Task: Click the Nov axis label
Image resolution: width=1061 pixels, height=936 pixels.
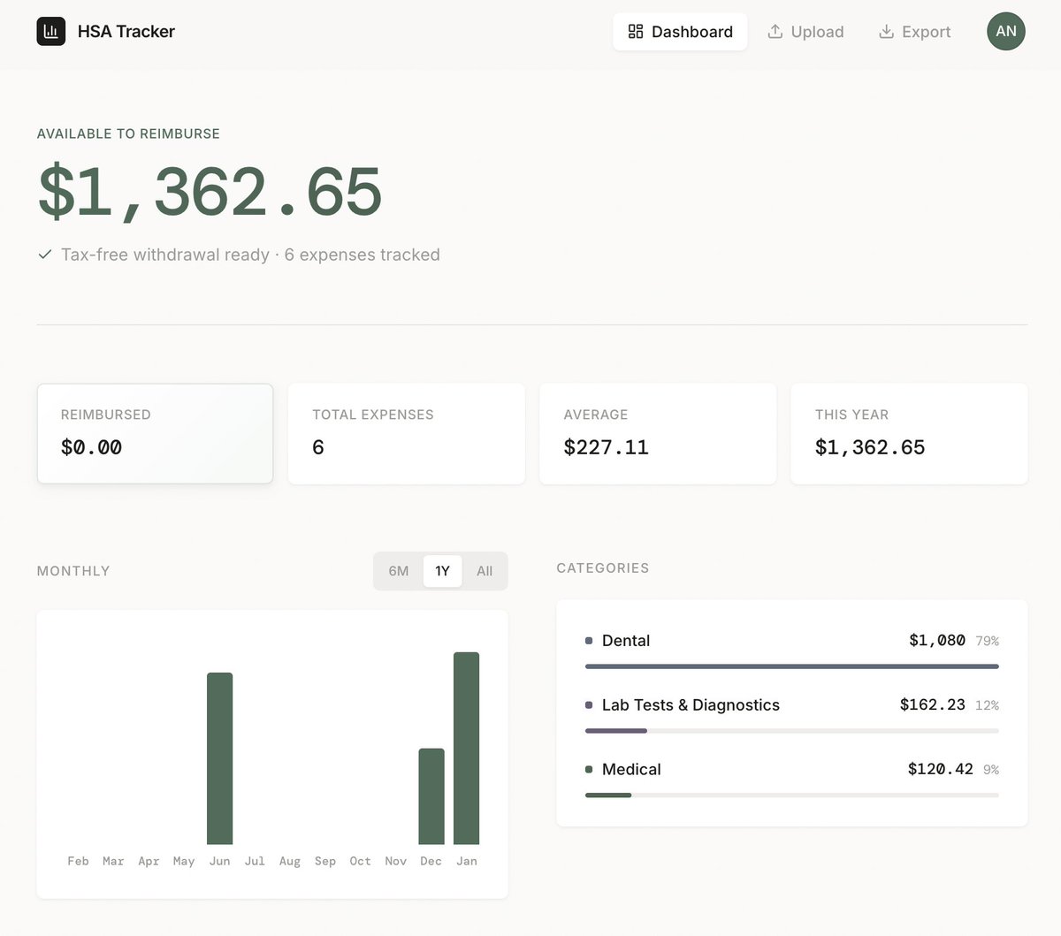Action: (x=396, y=861)
